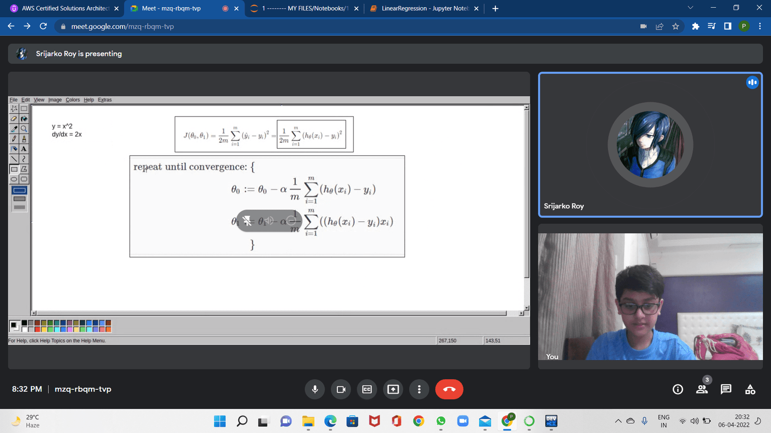Open a new browser tab

495,8
